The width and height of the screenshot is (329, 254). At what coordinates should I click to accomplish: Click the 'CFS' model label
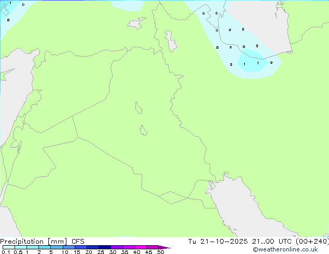[x=78, y=242]
